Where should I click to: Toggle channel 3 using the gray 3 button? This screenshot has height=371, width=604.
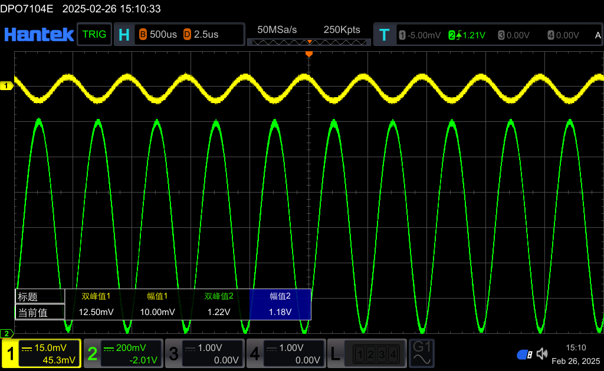tap(174, 353)
